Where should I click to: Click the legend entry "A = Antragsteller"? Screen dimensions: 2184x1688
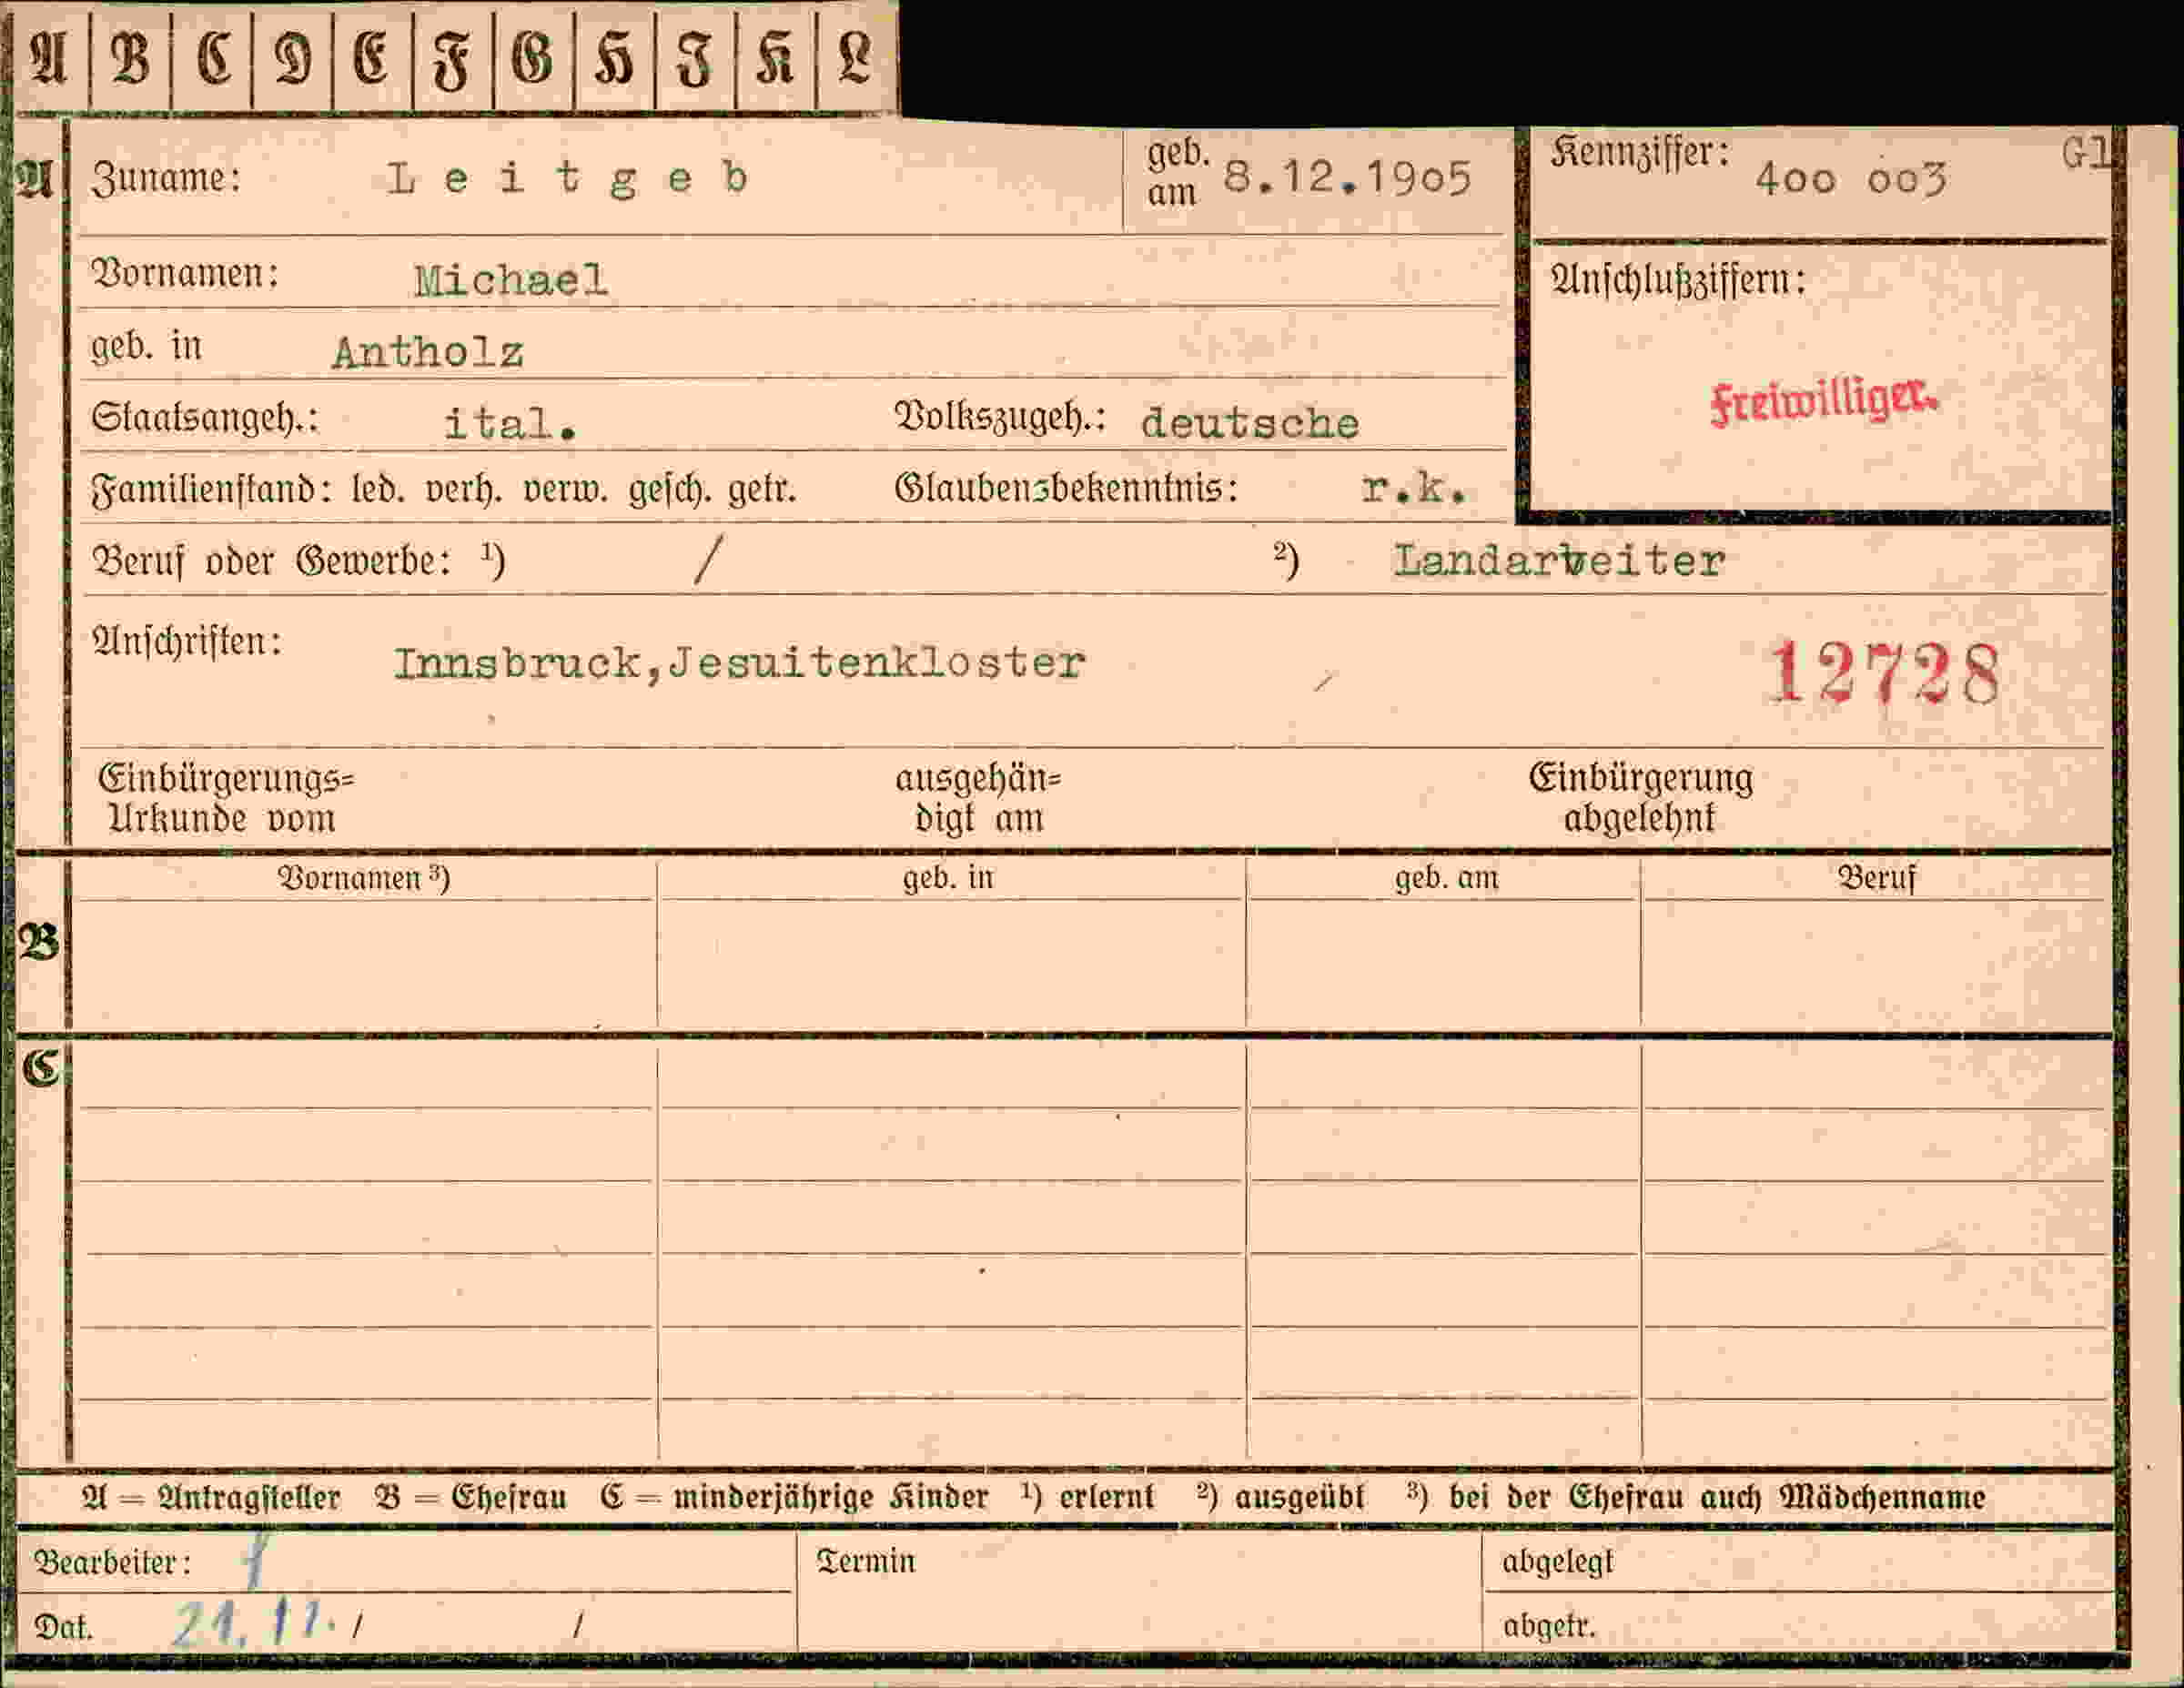[x=211, y=1497]
